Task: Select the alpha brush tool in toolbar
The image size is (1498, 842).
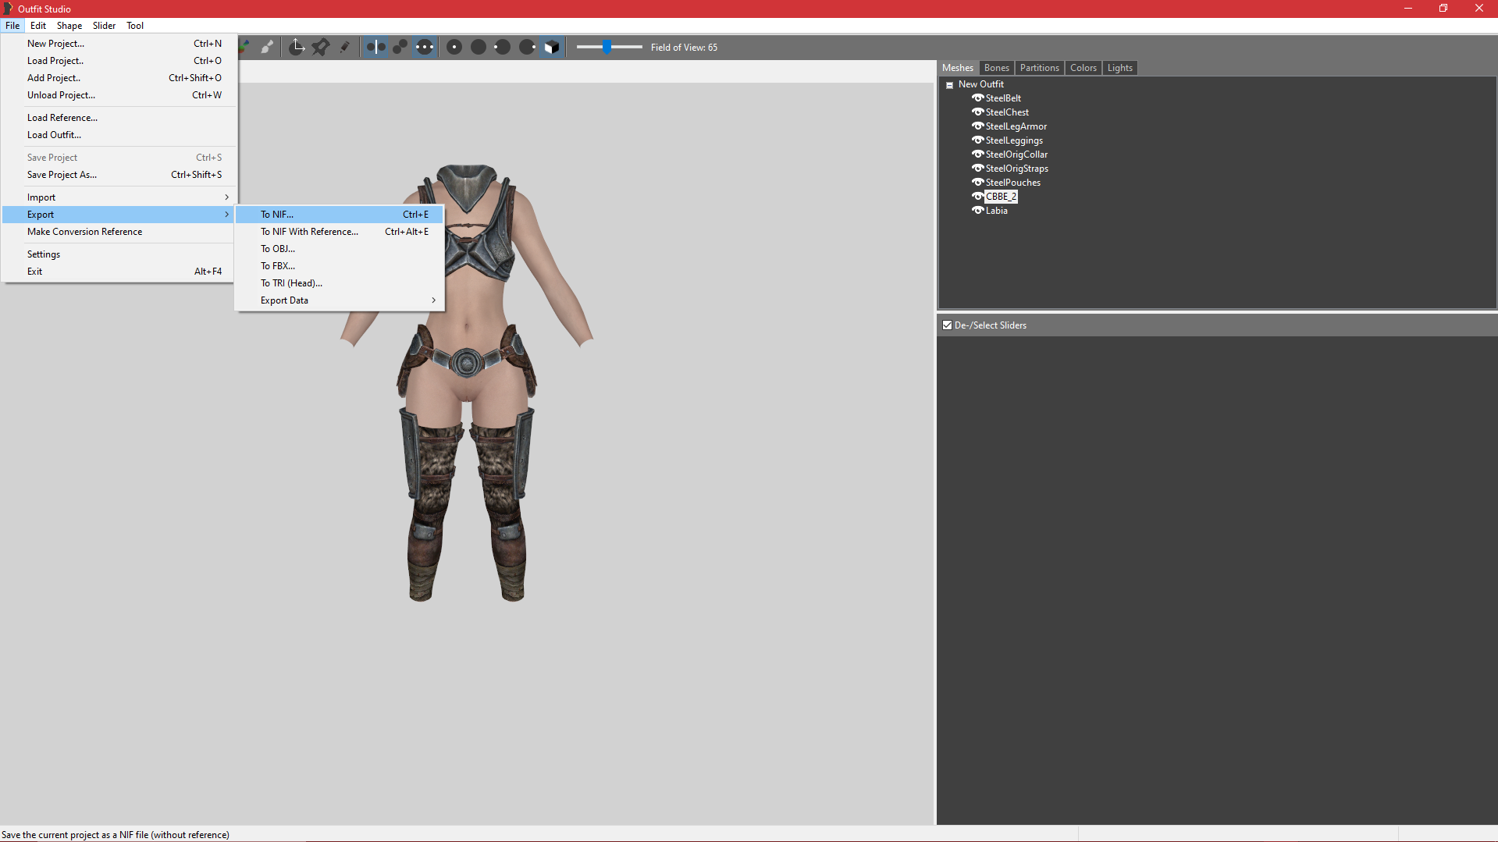Action: coord(267,48)
